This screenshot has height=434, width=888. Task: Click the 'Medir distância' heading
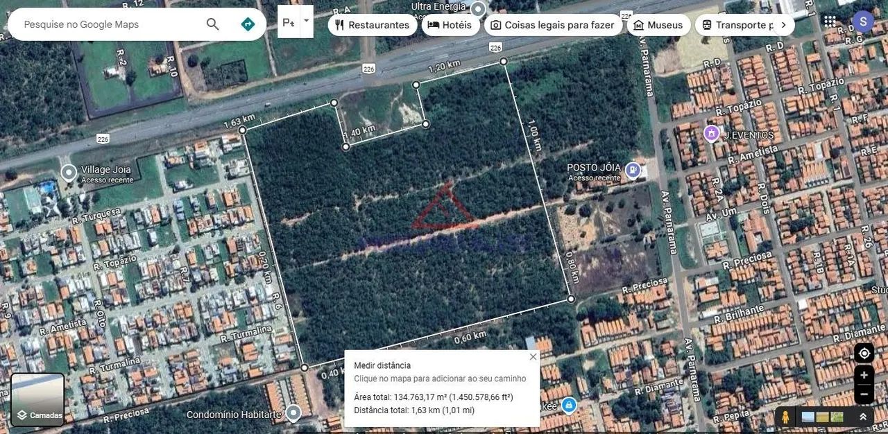click(x=382, y=365)
